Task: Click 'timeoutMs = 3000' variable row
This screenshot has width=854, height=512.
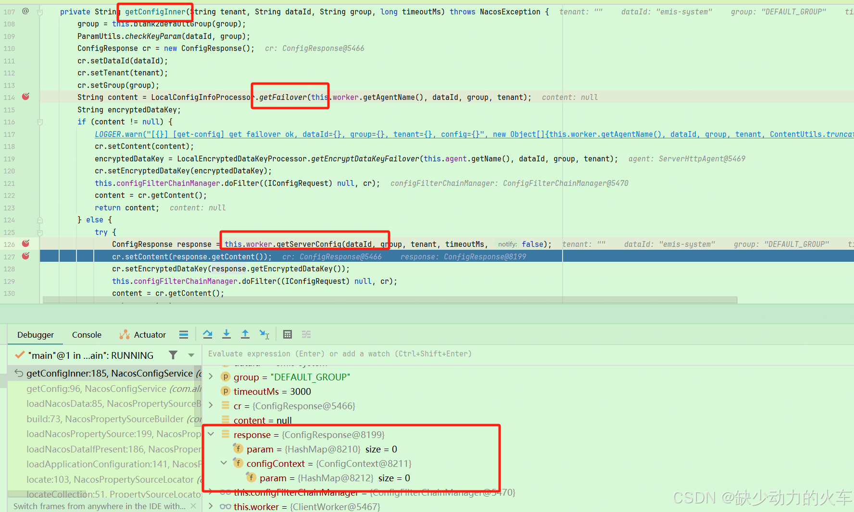Action: point(272,391)
